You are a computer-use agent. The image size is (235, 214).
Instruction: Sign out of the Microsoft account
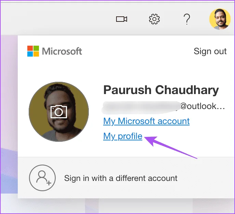point(210,51)
